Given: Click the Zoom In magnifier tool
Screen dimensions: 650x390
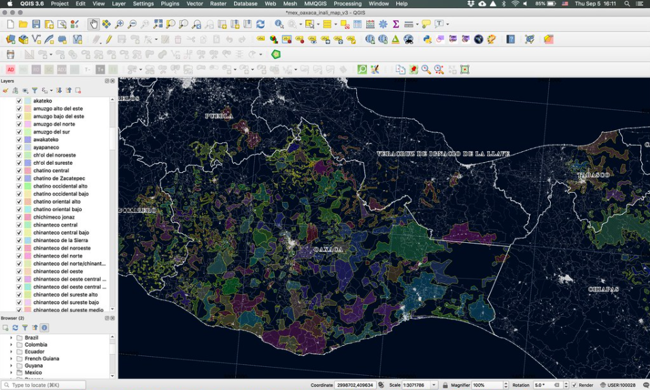Looking at the screenshot, I should pyautogui.click(x=120, y=24).
